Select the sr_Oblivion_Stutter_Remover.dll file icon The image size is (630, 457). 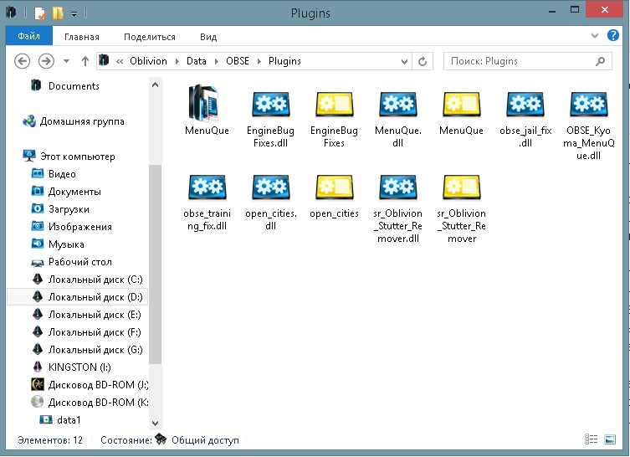click(397, 187)
